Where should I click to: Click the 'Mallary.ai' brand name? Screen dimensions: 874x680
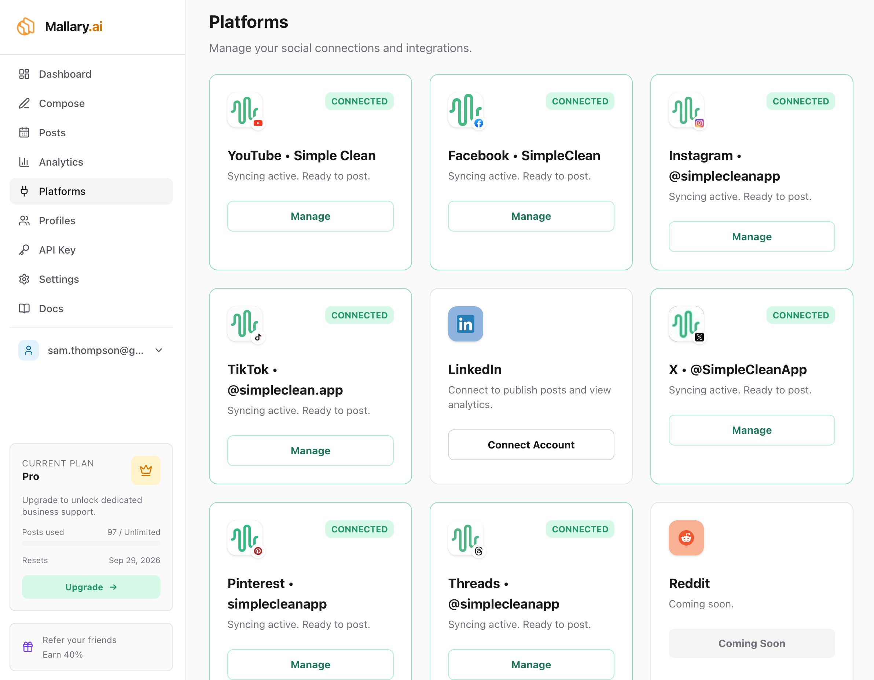74,26
